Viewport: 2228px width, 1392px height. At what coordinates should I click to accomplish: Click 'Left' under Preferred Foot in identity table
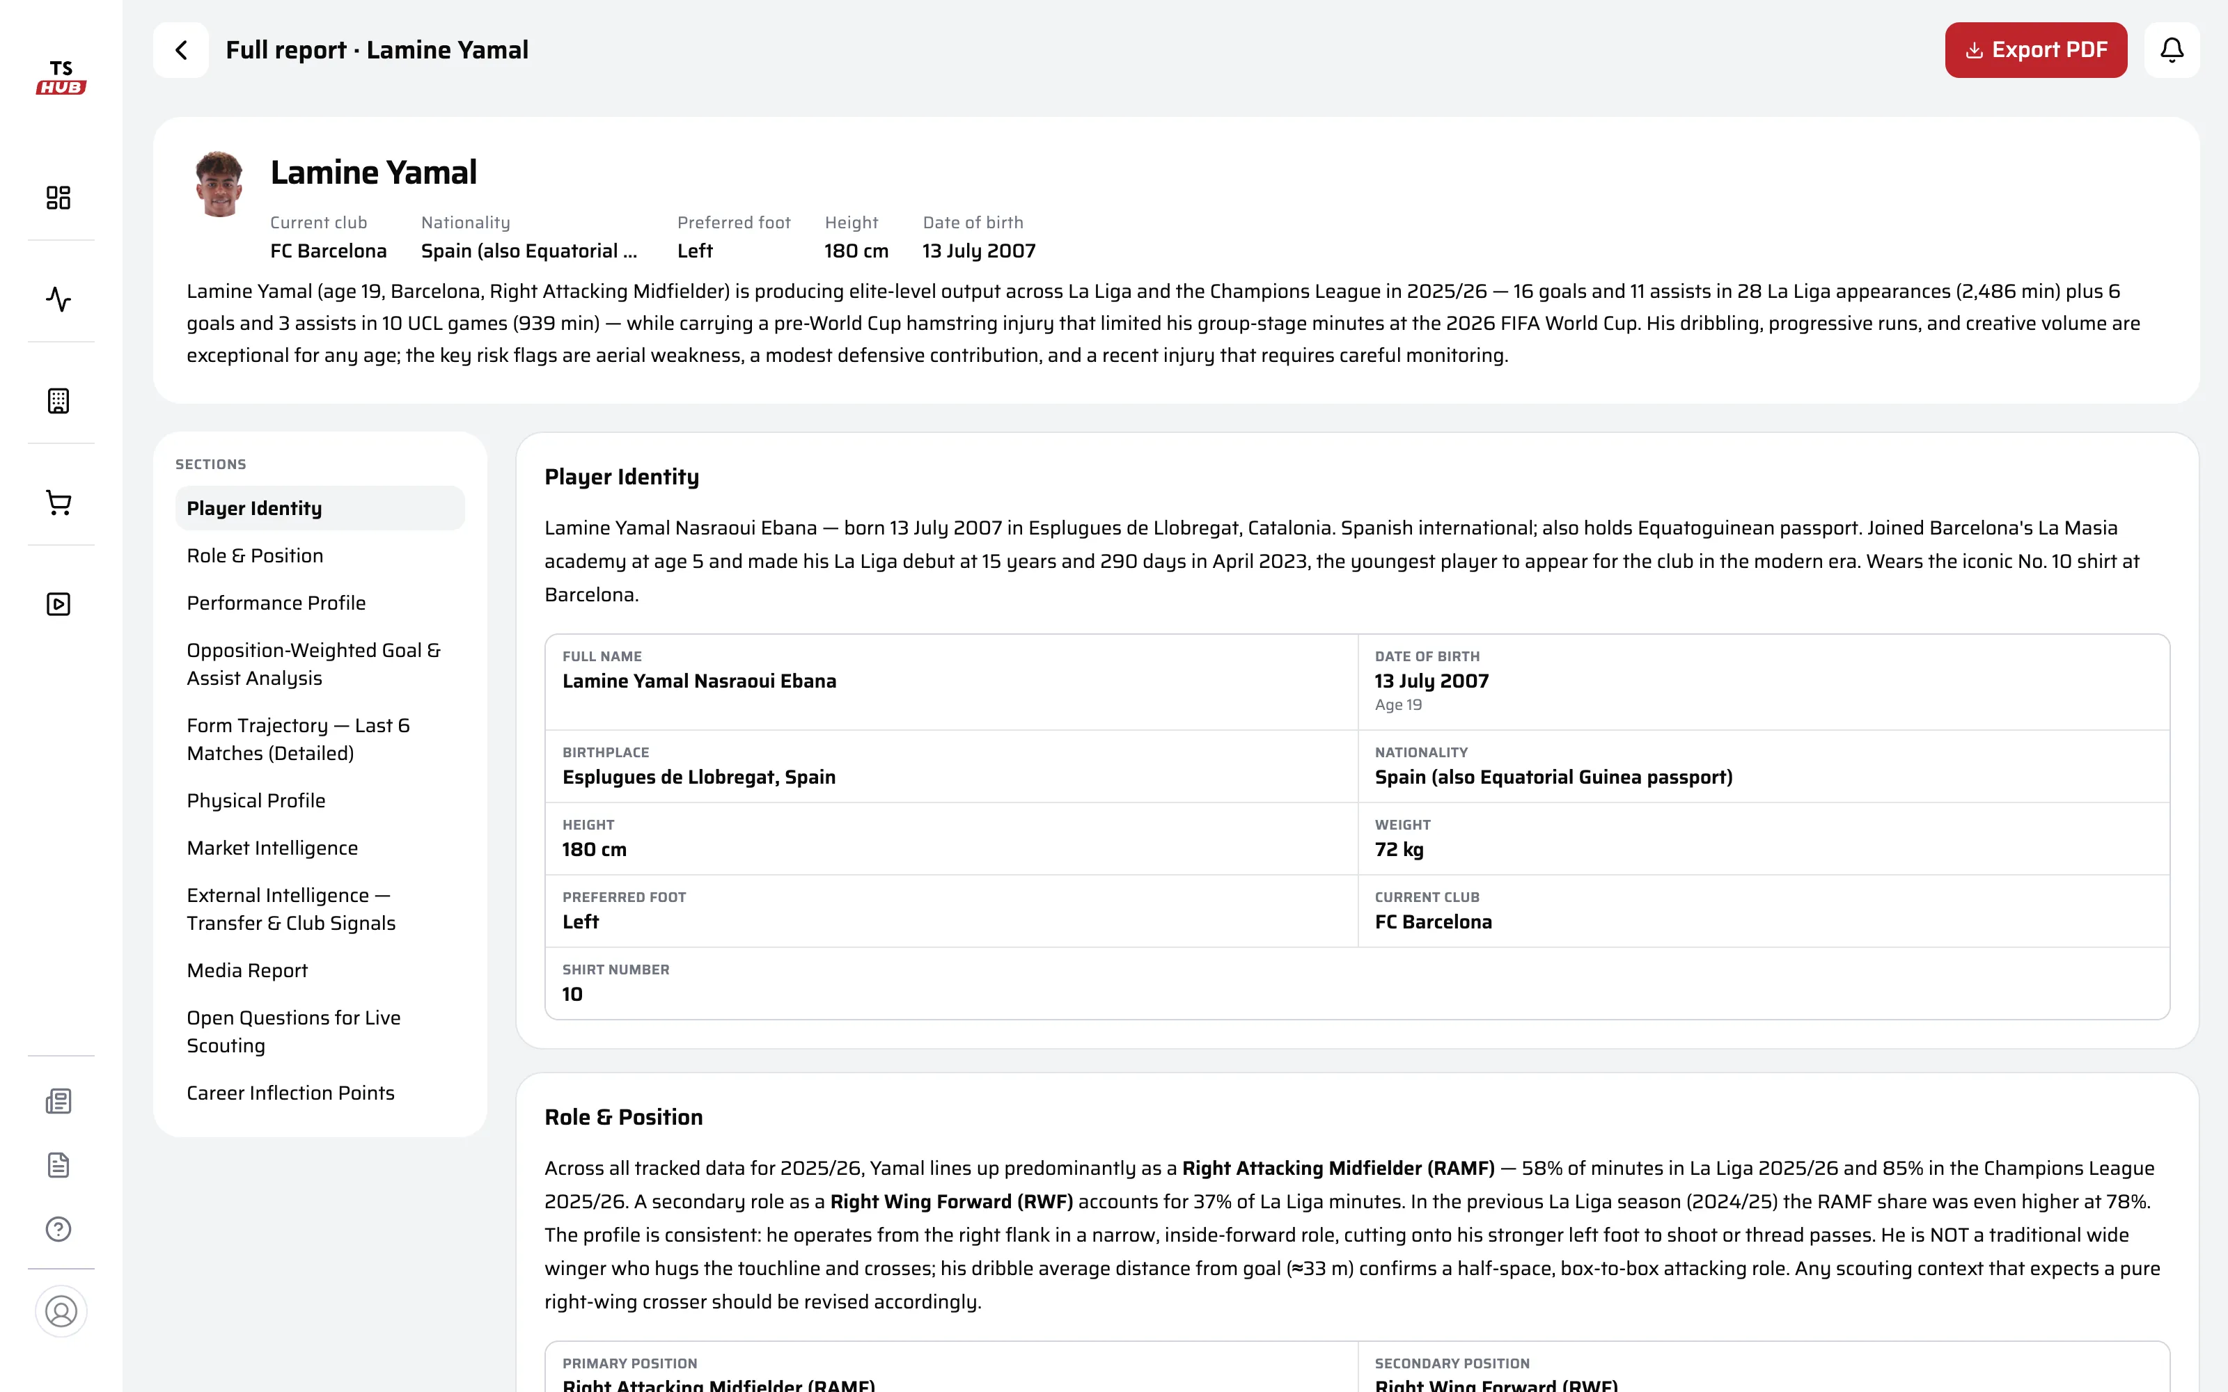coord(580,922)
